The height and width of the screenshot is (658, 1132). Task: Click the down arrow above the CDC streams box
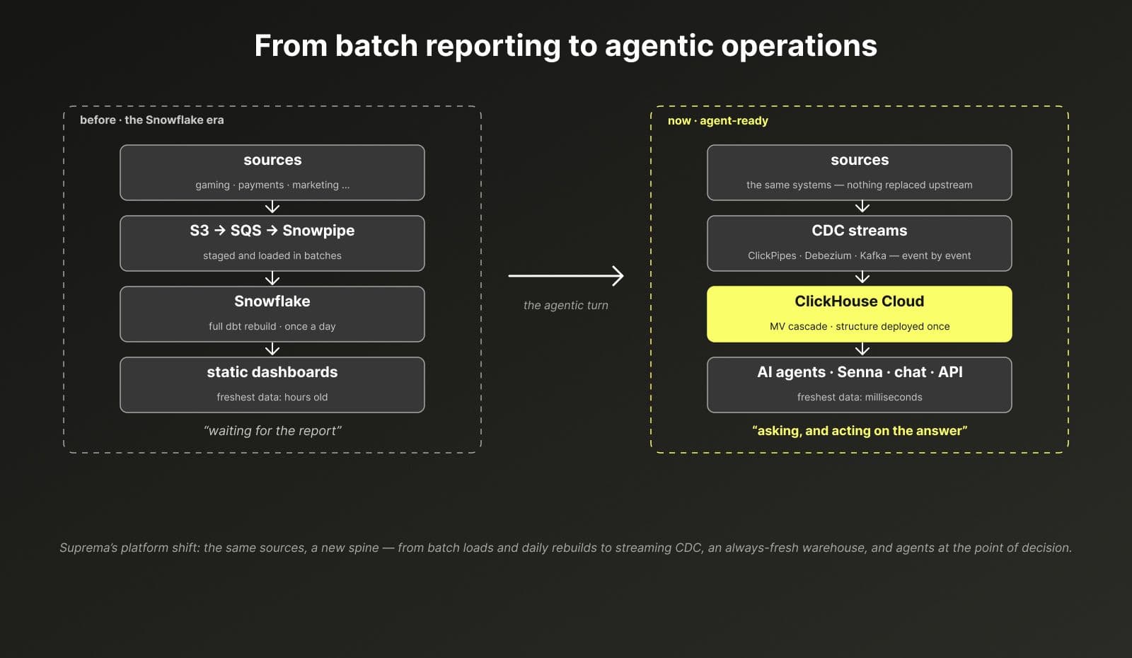click(862, 207)
